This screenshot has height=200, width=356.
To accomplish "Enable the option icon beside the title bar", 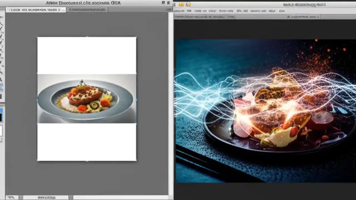I will [164, 2].
